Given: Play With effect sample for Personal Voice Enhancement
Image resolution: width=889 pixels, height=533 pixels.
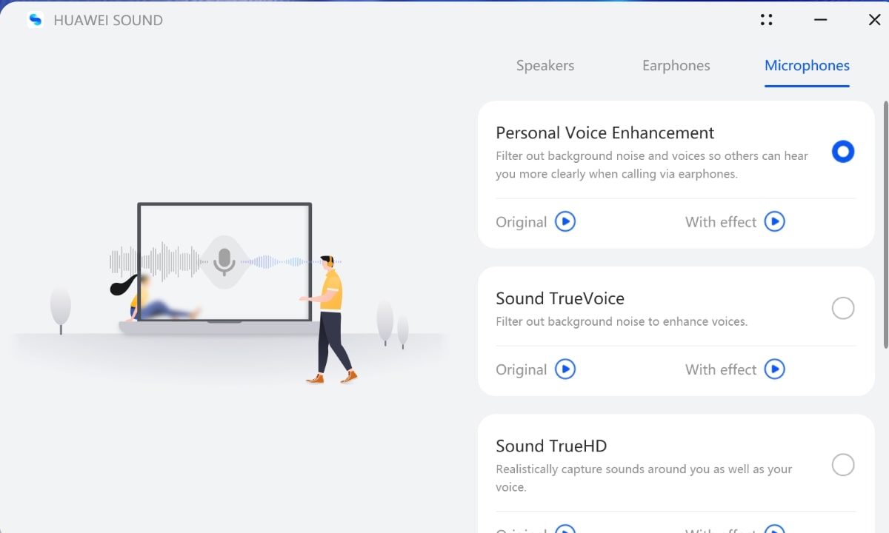Looking at the screenshot, I should [x=774, y=221].
